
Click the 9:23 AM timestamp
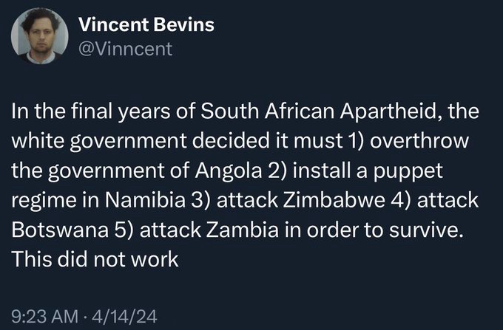tap(44, 316)
